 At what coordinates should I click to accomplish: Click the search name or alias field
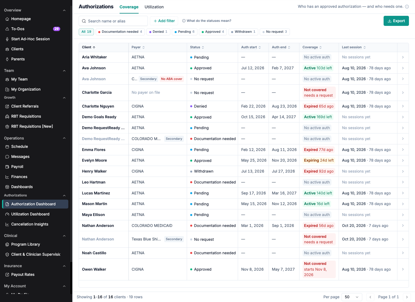click(x=113, y=21)
